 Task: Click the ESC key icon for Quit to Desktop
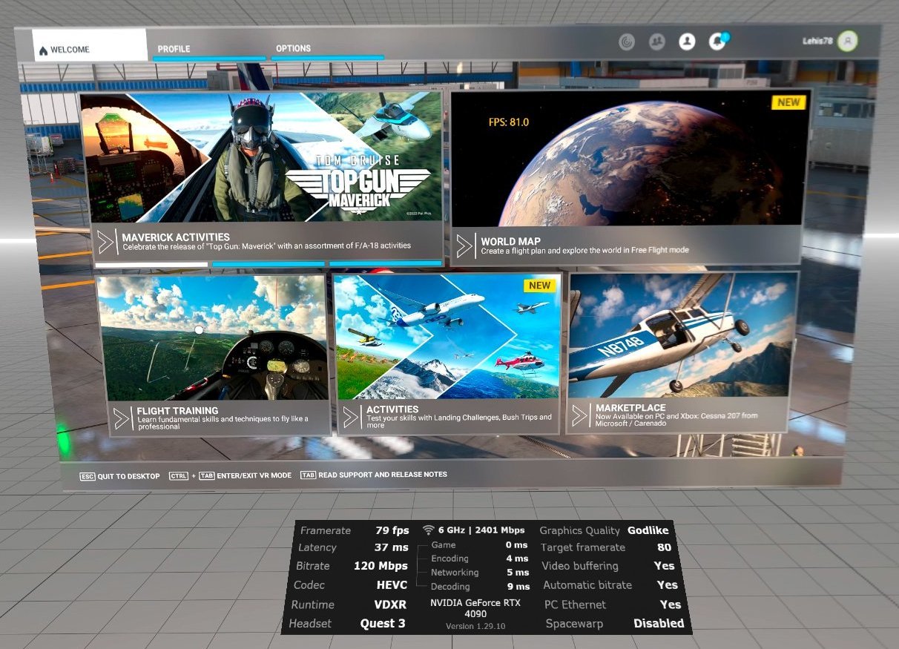coord(88,476)
